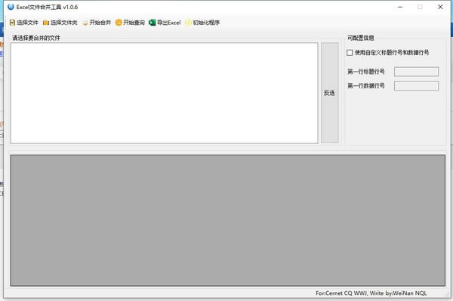Focus the 第一行数据行号 input box
This screenshot has width=453, height=301.
(x=416, y=86)
